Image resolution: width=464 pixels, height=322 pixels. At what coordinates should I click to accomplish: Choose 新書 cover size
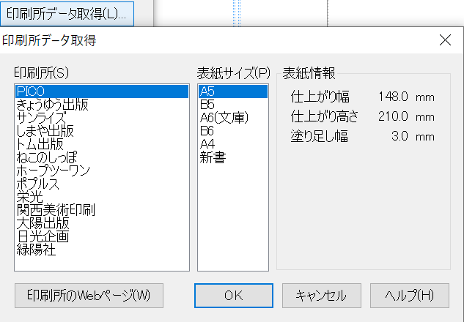pos(233,157)
